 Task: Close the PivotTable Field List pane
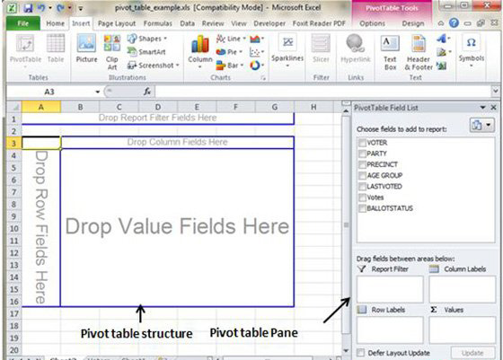(494, 108)
